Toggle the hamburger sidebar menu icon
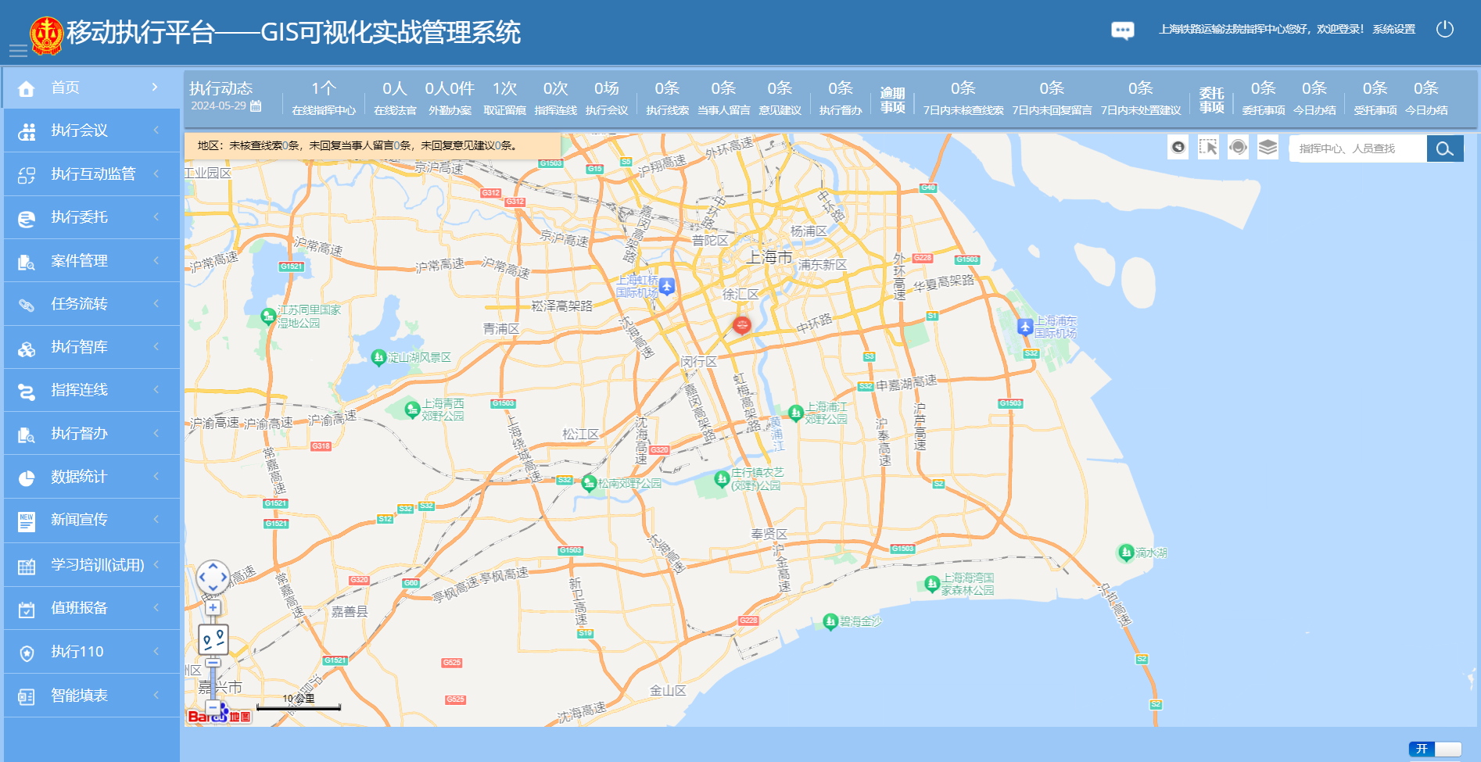The height and width of the screenshot is (762, 1481). pyautogui.click(x=18, y=51)
